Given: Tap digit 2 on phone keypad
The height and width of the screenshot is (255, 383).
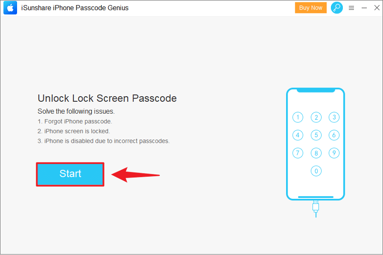Looking at the screenshot, I should coord(316,117).
